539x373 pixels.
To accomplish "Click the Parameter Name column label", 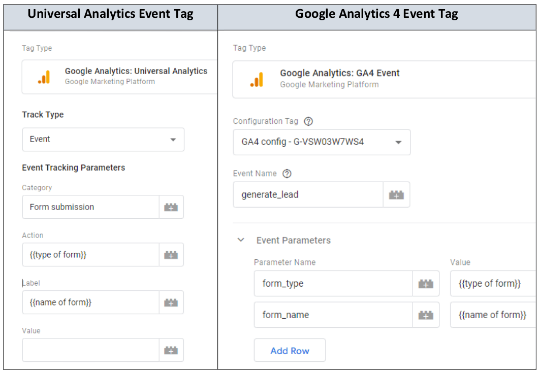I will (284, 262).
